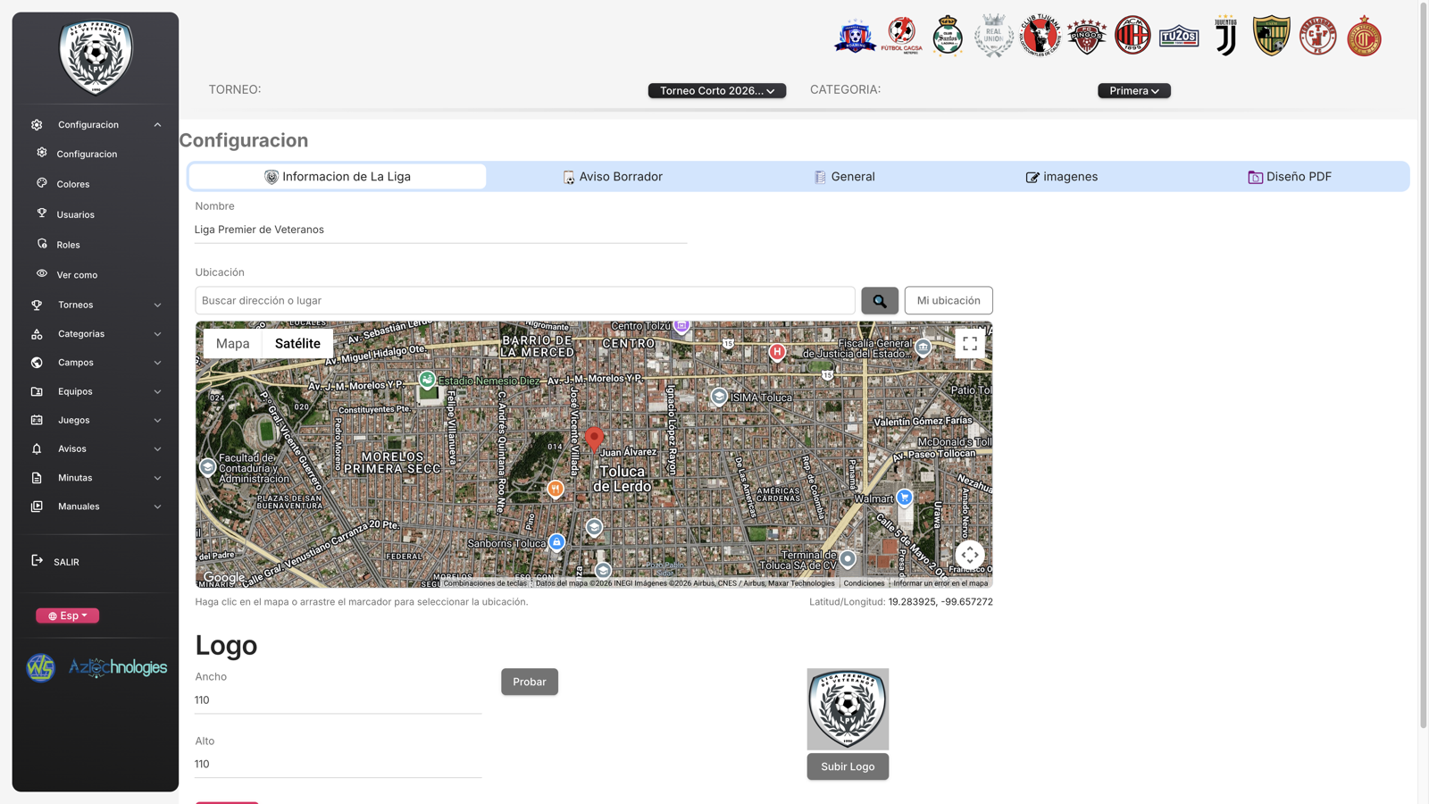Open the map camera pan control
This screenshot has width=1429, height=804.
969,555
